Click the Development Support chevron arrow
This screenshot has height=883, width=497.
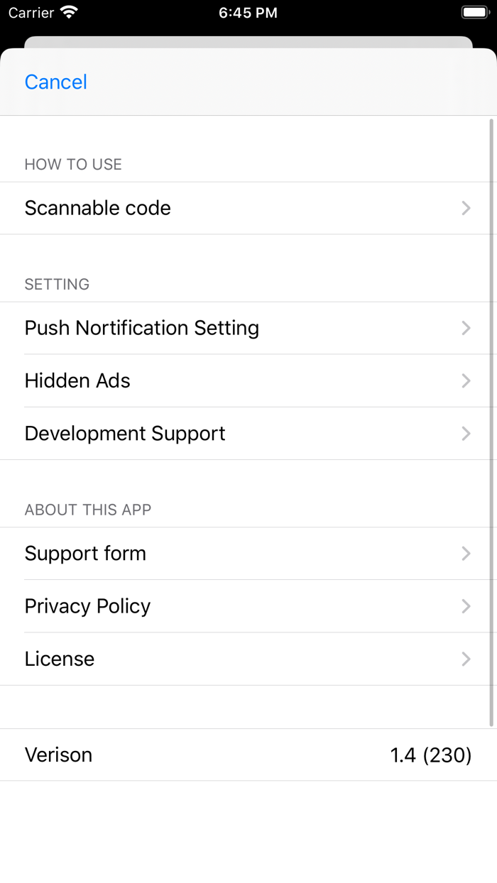(466, 434)
